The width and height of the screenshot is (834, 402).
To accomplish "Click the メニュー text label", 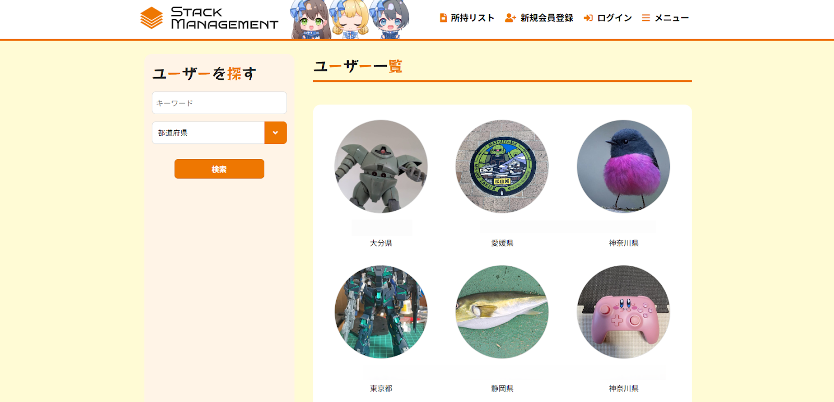I will pos(671,18).
